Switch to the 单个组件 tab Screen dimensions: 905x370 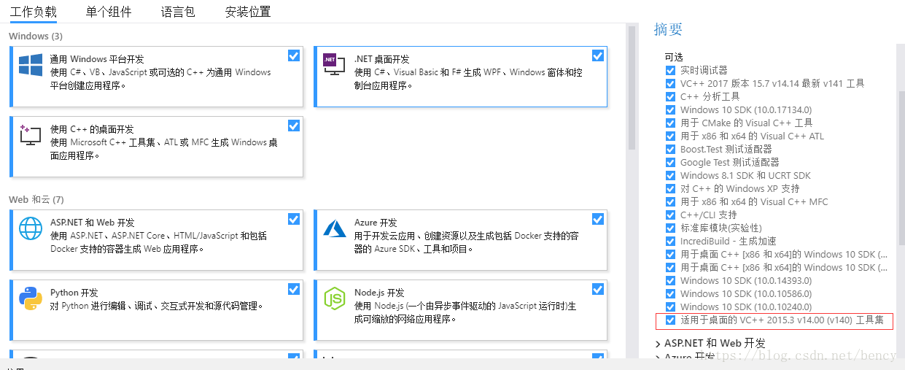[109, 12]
